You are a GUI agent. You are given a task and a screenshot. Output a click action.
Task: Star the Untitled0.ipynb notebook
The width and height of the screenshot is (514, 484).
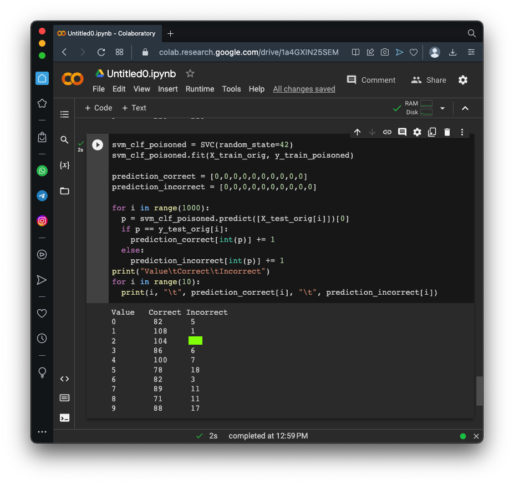[x=190, y=73]
